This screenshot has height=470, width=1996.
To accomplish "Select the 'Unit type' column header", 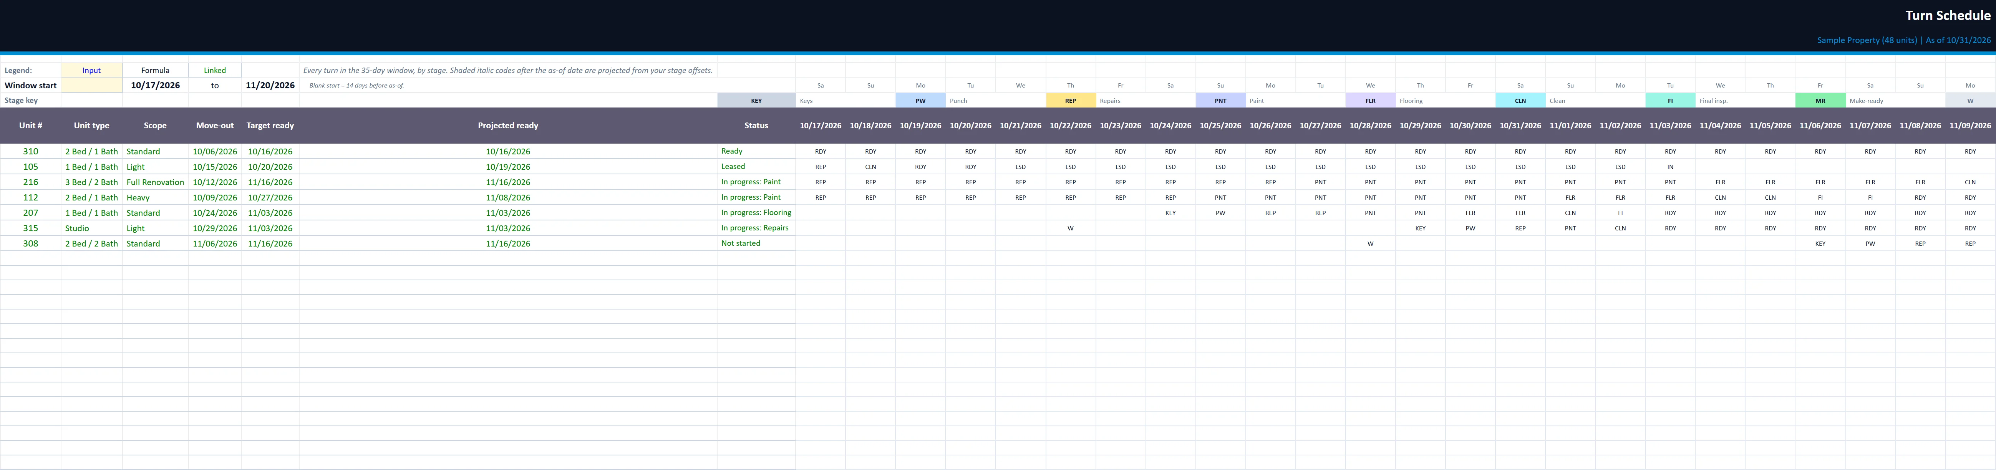I will point(91,126).
